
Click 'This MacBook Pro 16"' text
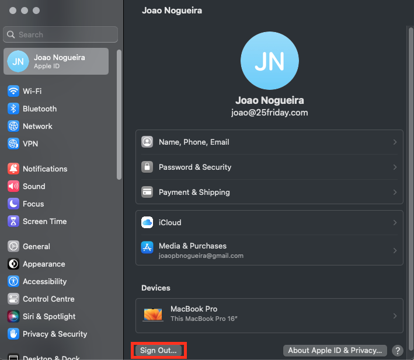click(x=204, y=319)
